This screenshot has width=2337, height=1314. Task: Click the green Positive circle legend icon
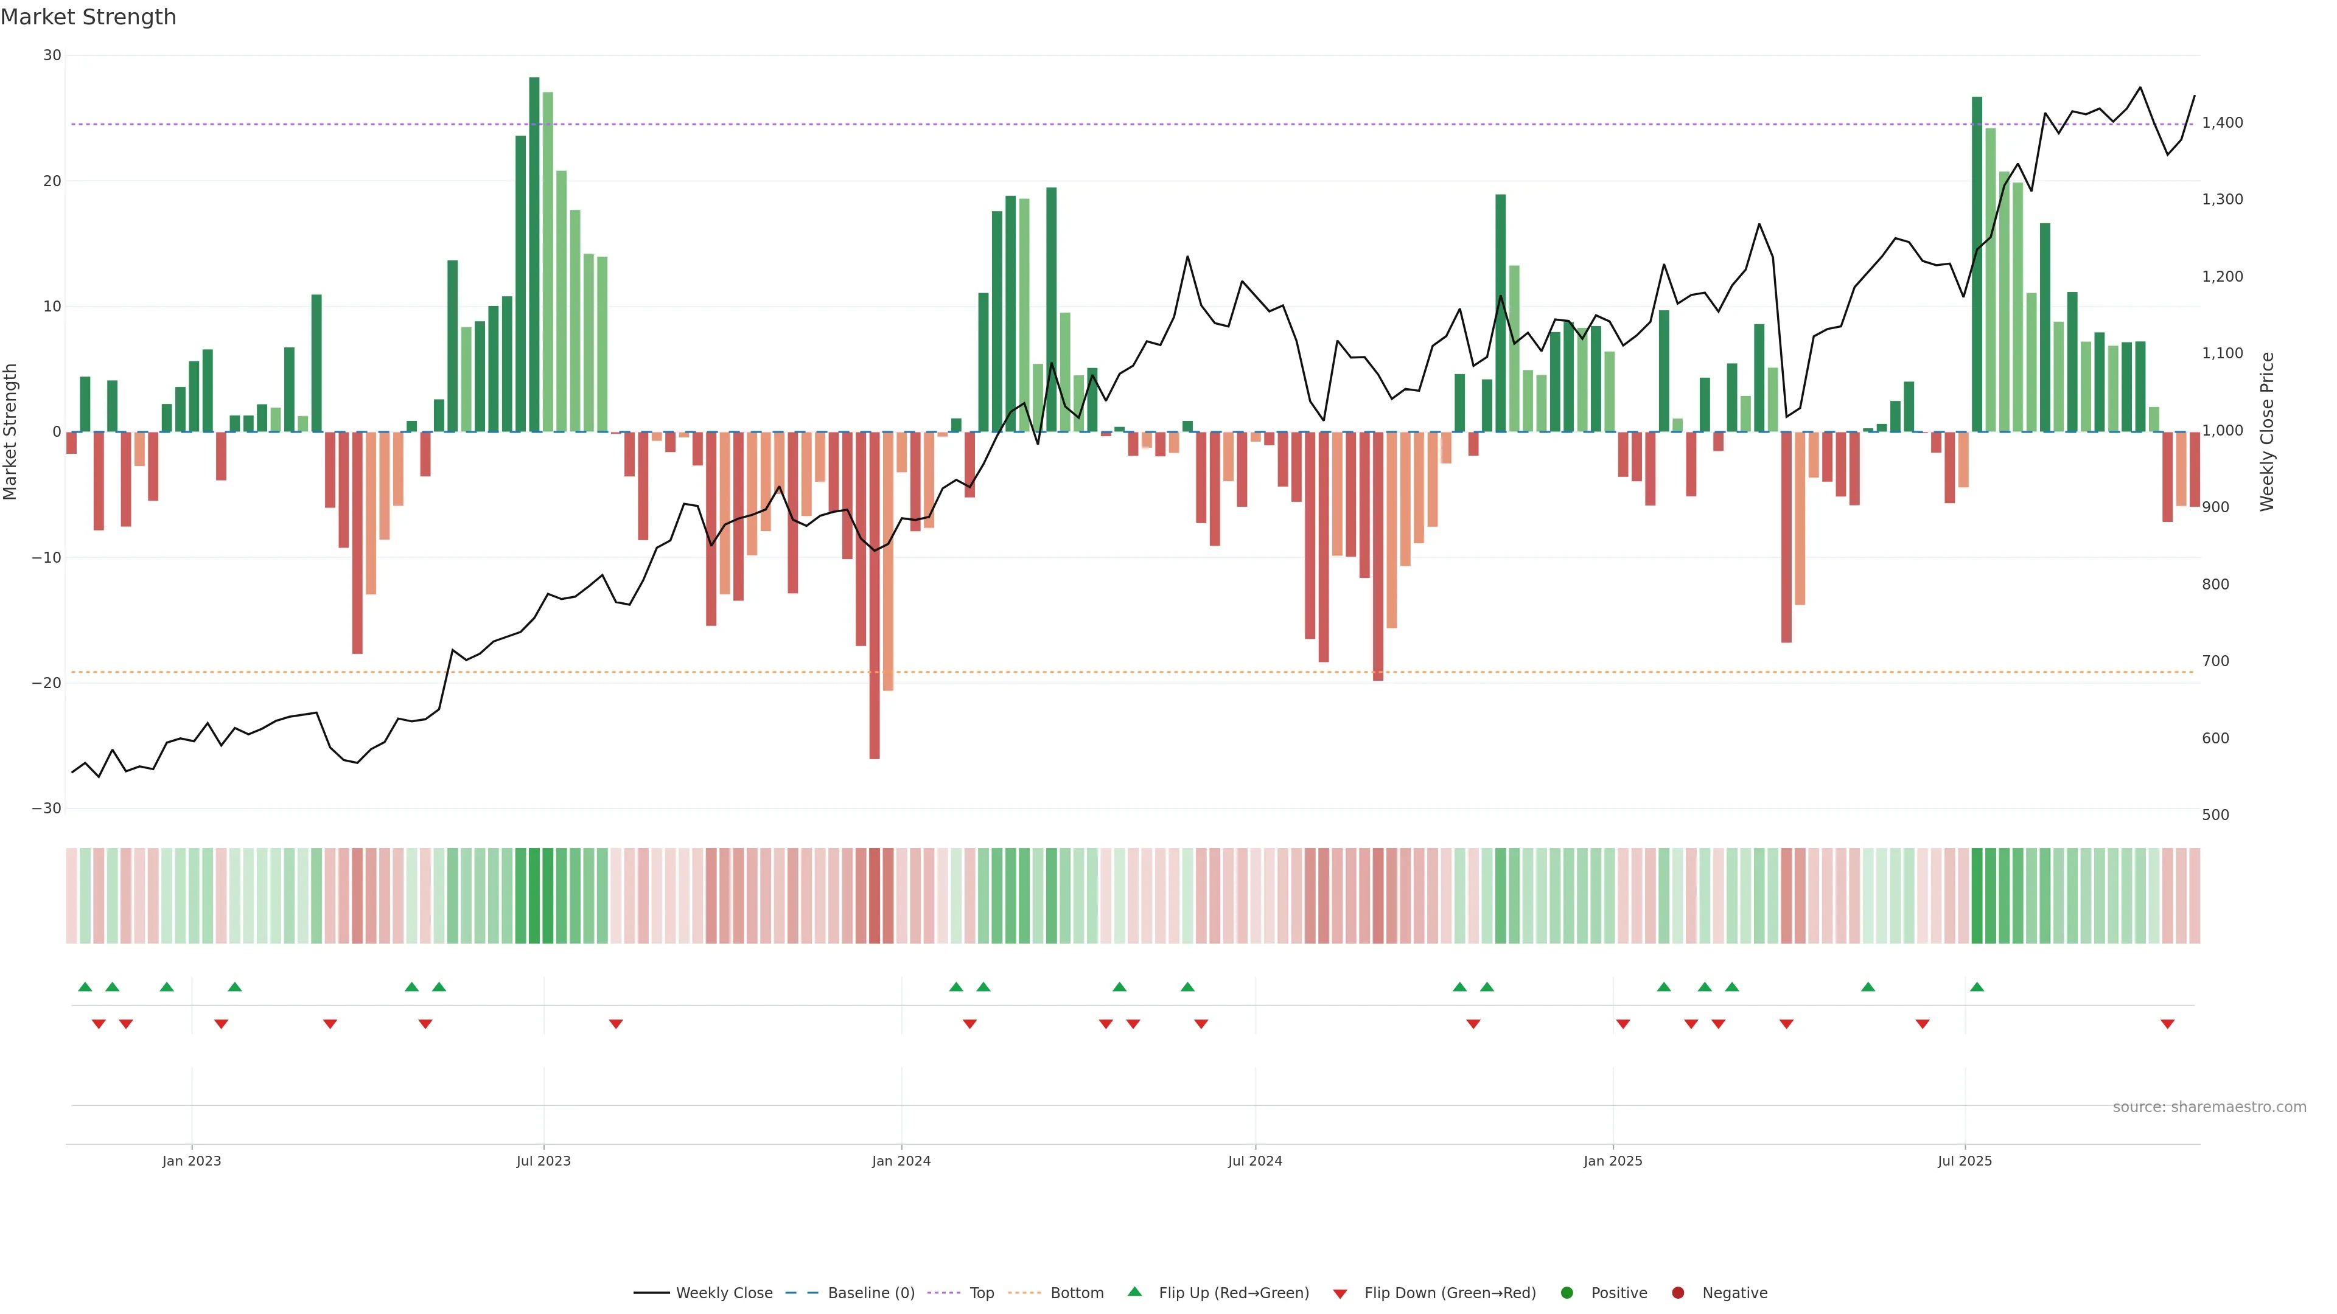pyautogui.click(x=1567, y=1293)
